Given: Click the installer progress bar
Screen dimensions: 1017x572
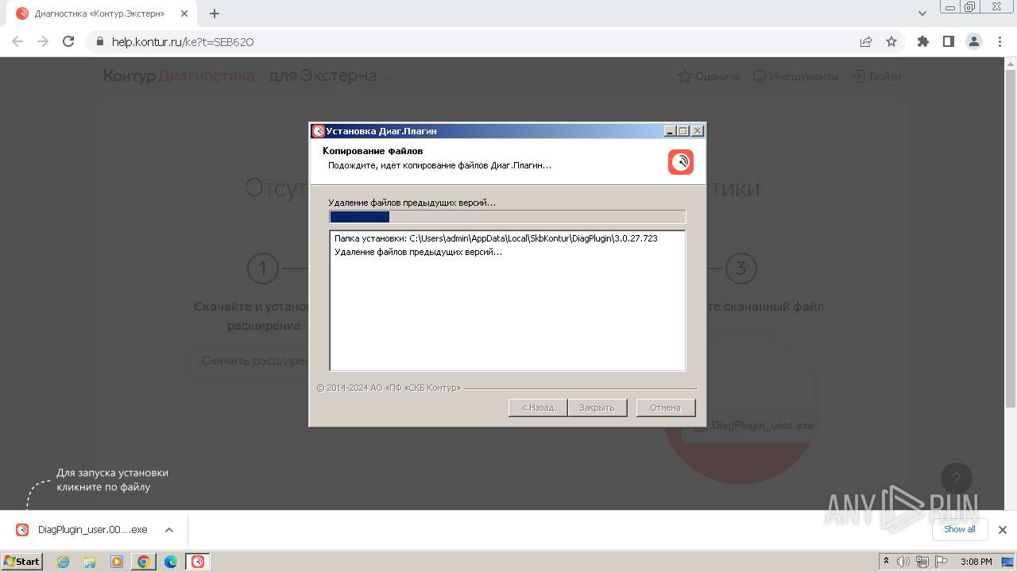Looking at the screenshot, I should coord(507,217).
